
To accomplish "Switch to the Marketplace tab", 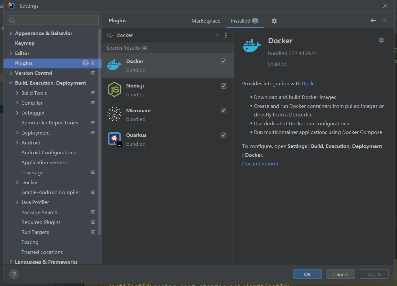I will 206,21.
